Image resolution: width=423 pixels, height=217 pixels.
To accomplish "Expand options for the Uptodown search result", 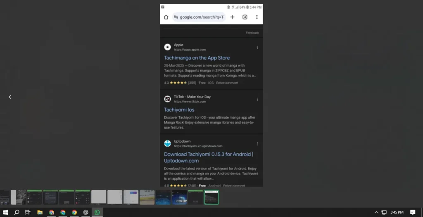I will pos(257,144).
